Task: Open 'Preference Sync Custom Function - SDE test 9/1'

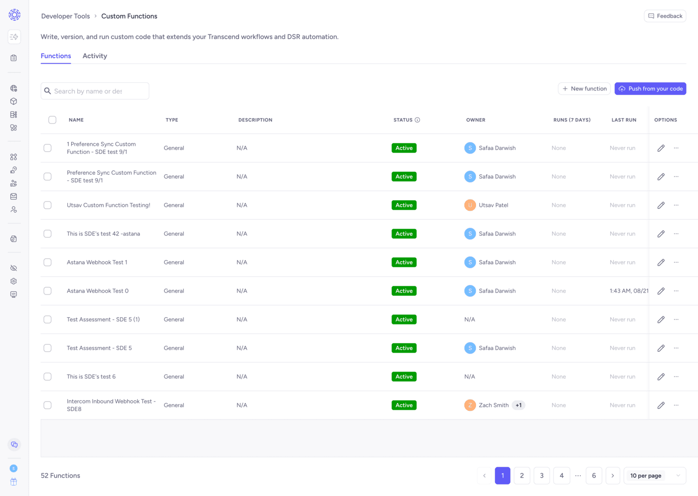Action: [x=111, y=177]
